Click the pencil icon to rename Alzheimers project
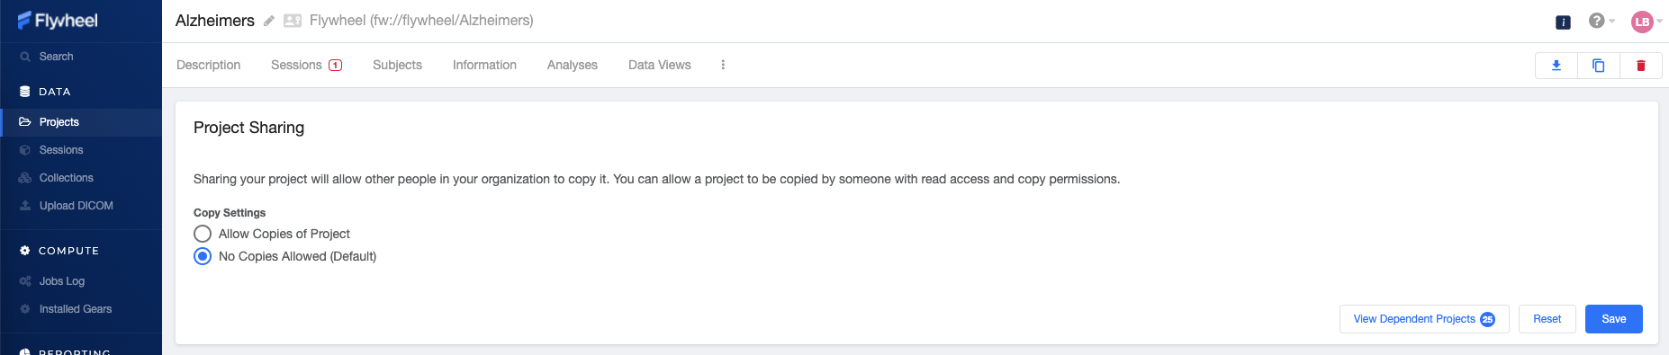This screenshot has height=355, width=1669. coord(268,21)
